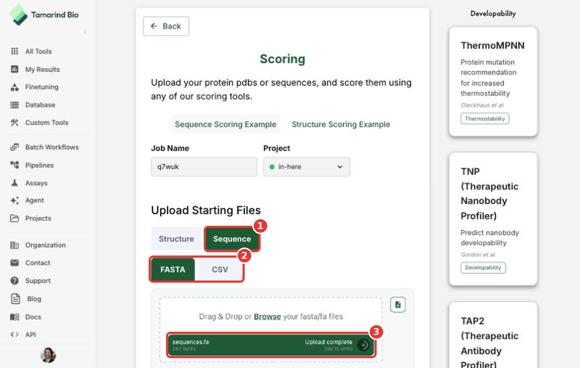Open Agent sparkle icon
The width and height of the screenshot is (580, 368).
[14, 200]
